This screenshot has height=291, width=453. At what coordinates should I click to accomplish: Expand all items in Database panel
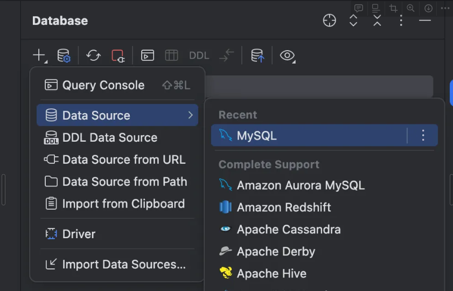coord(353,21)
